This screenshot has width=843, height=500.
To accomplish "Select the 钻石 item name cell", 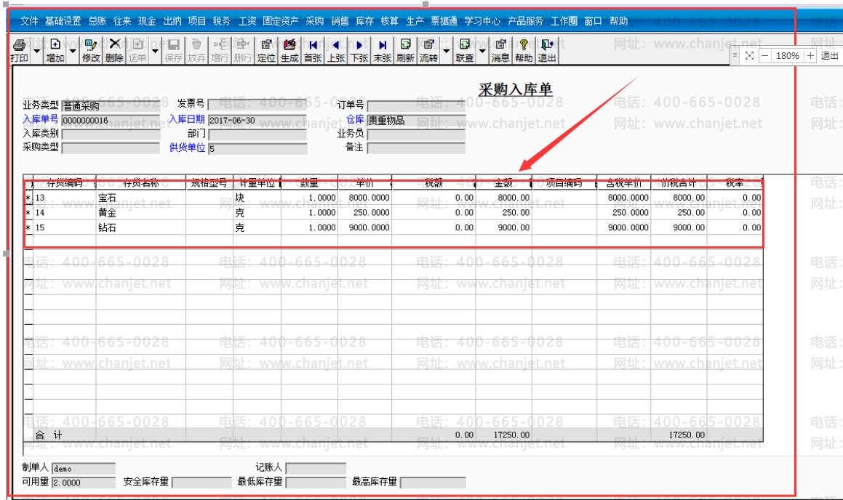I will pyautogui.click(x=141, y=227).
